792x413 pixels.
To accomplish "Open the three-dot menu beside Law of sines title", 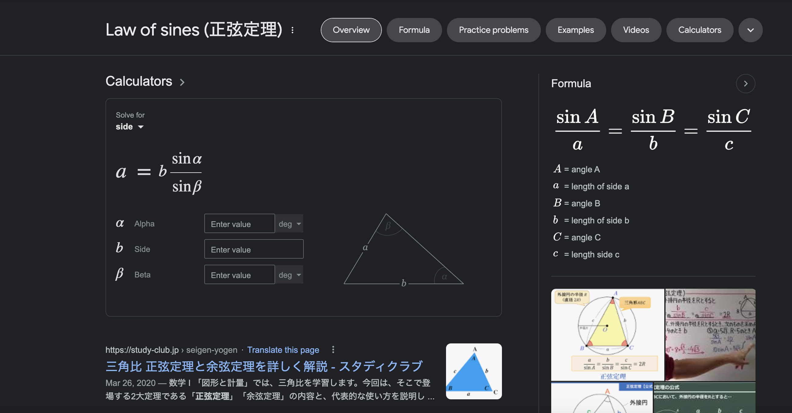I will (x=292, y=30).
